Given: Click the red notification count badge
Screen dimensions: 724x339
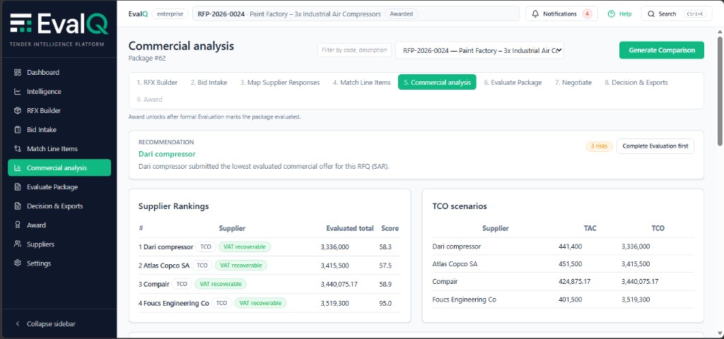Looking at the screenshot, I should (588, 14).
